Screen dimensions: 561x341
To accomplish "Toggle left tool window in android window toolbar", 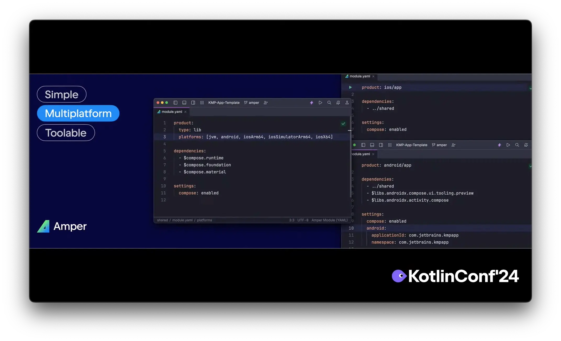I will [x=363, y=145].
